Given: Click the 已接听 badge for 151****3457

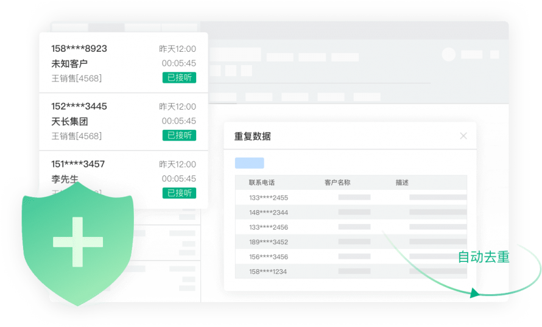Looking at the screenshot, I should 180,193.
